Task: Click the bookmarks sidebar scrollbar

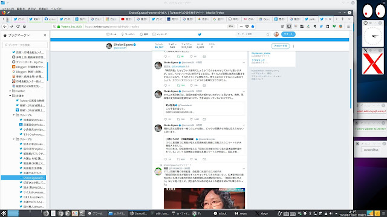Action: point(47,71)
